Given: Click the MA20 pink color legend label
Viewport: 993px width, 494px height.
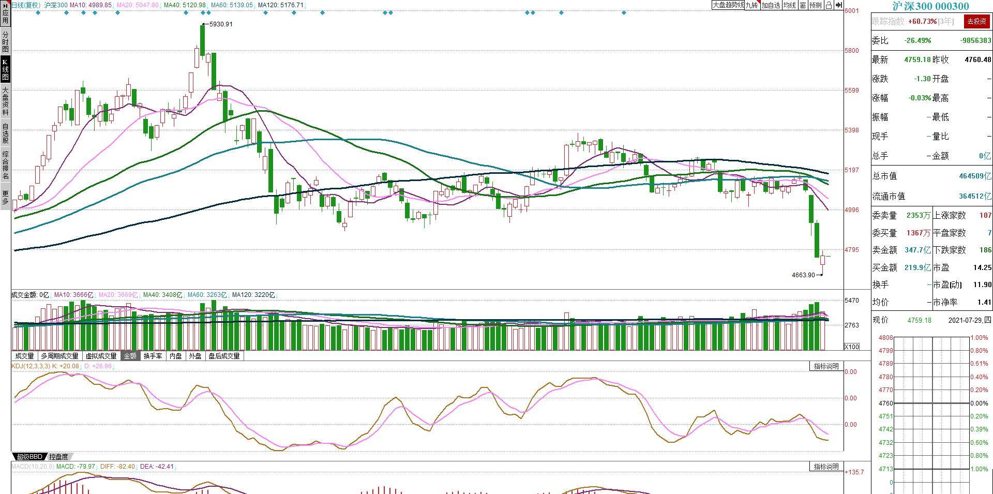Looking at the screenshot, I should (x=138, y=5).
